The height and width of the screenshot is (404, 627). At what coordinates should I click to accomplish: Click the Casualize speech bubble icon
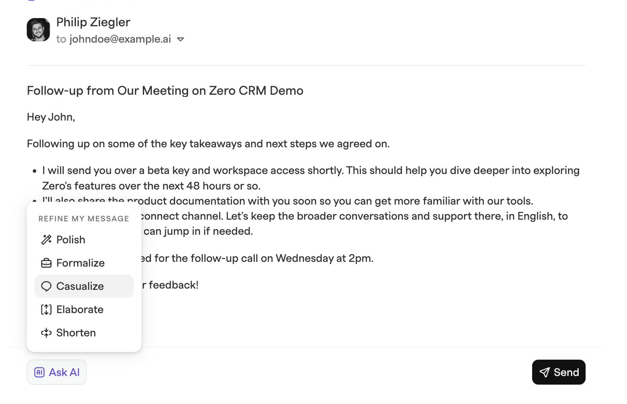pyautogui.click(x=46, y=286)
